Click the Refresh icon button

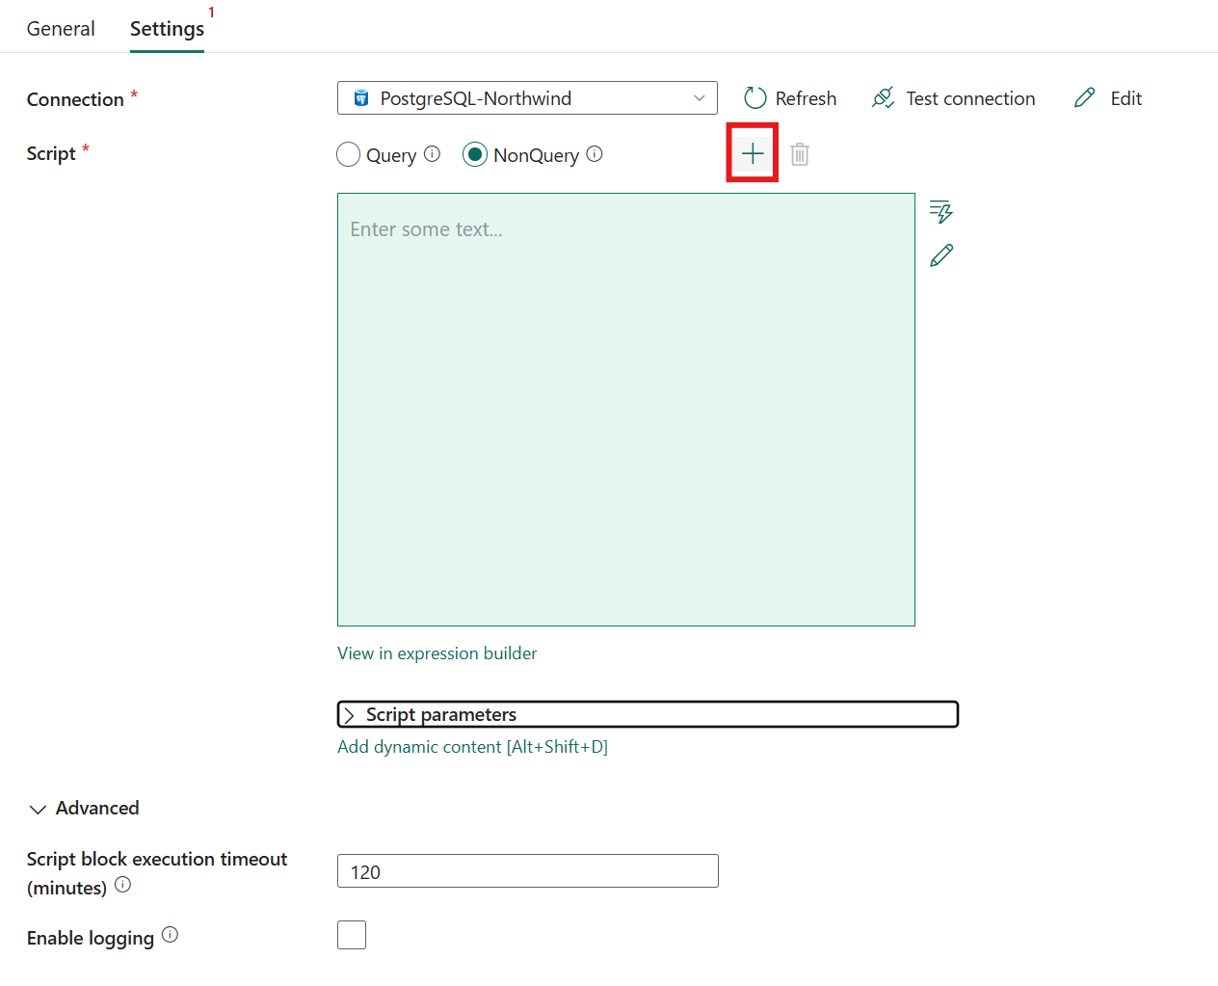(x=755, y=98)
